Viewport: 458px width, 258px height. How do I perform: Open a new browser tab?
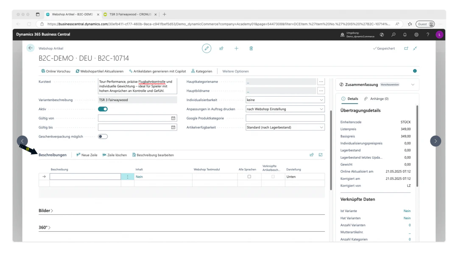[x=165, y=14]
